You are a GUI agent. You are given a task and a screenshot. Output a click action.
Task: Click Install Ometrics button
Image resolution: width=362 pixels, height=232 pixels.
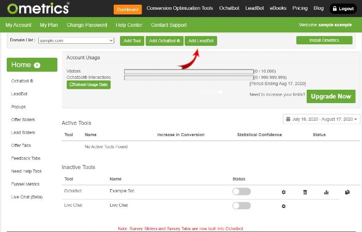(324, 40)
